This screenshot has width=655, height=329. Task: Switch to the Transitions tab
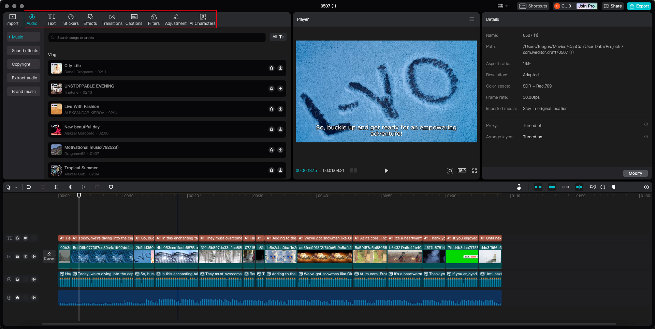[112, 19]
